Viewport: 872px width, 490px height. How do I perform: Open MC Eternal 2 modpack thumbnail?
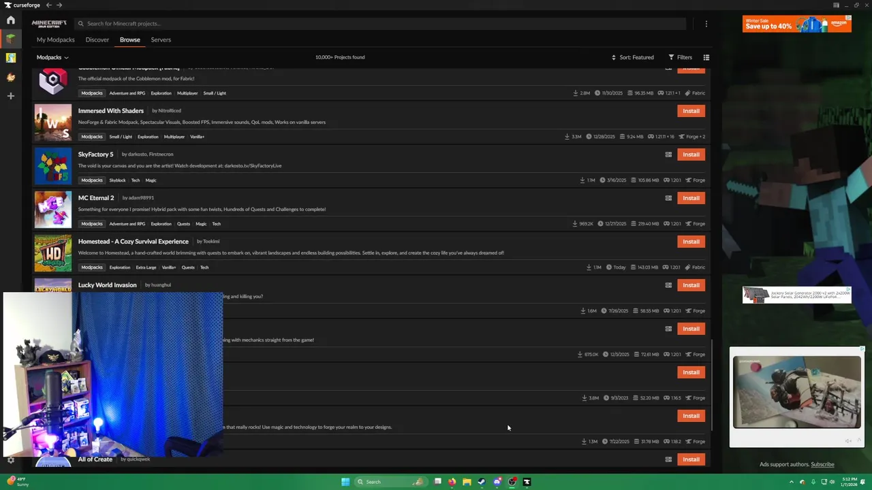[53, 209]
